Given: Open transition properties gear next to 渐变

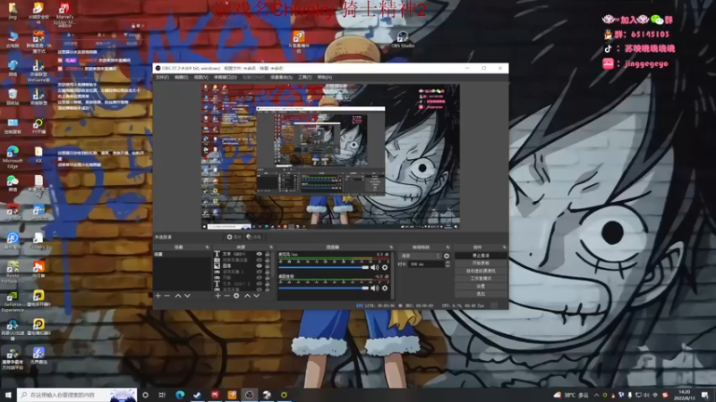Looking at the screenshot, I should [x=447, y=256].
